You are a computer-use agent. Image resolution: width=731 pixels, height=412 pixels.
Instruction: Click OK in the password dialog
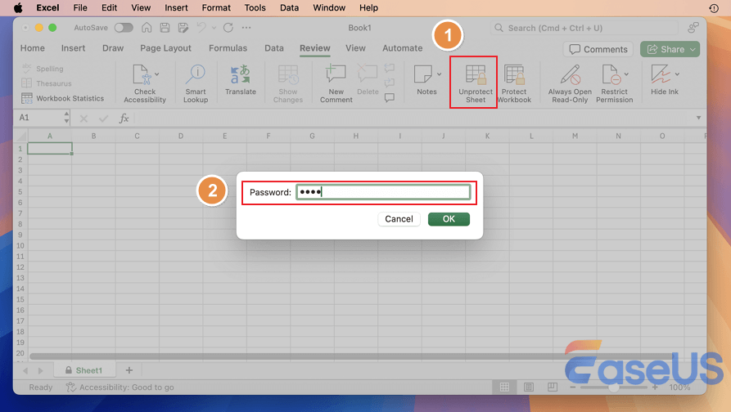(449, 219)
